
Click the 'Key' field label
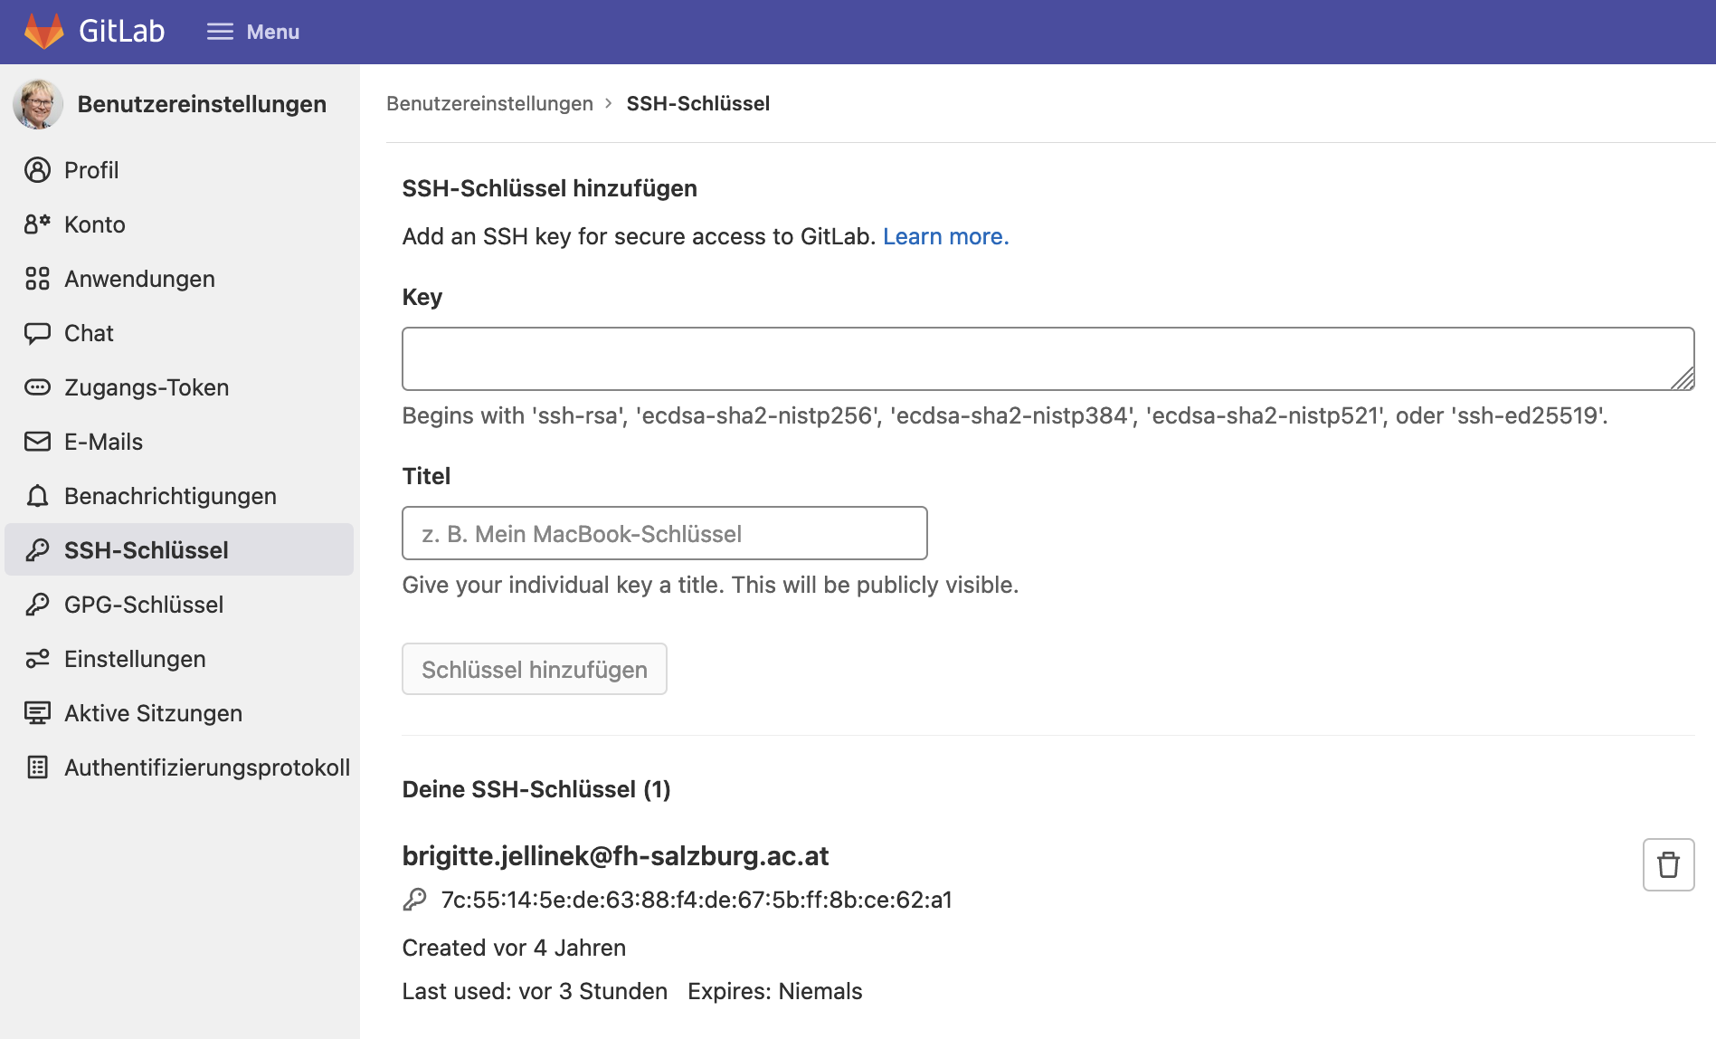(x=422, y=297)
